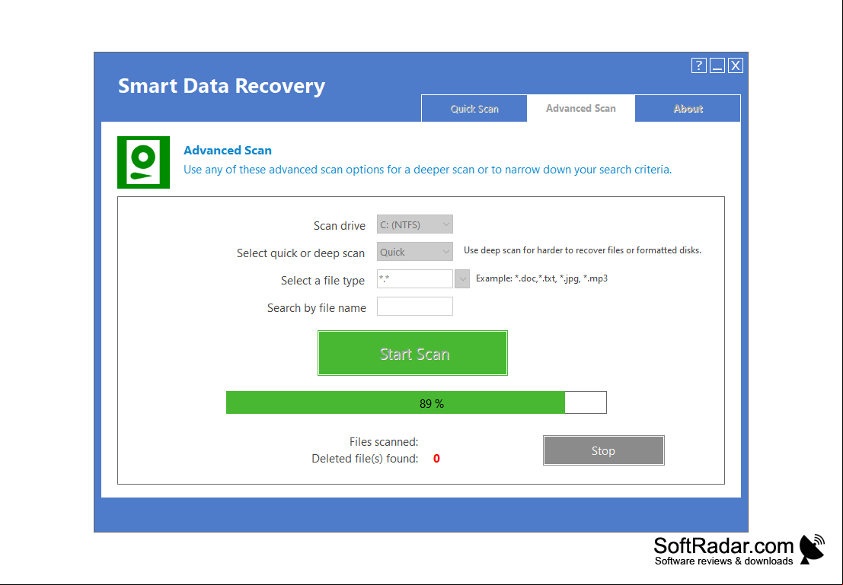Open the Scan drive dropdown
This screenshot has width=843, height=585.
click(x=414, y=224)
